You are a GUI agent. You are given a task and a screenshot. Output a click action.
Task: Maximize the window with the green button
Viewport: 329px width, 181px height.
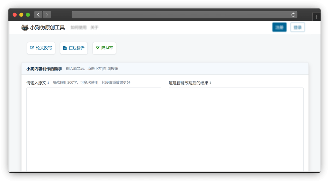(28, 15)
